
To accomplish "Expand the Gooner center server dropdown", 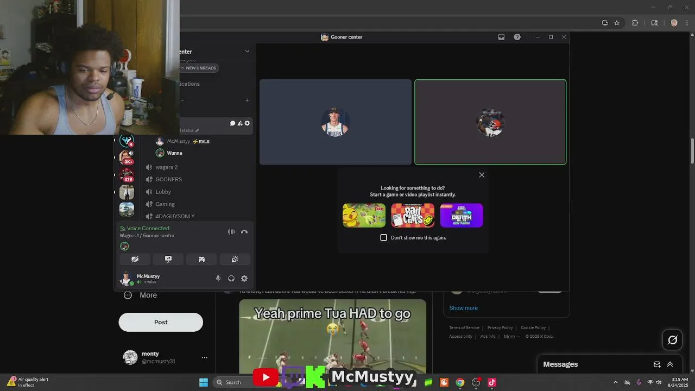I will (247, 52).
